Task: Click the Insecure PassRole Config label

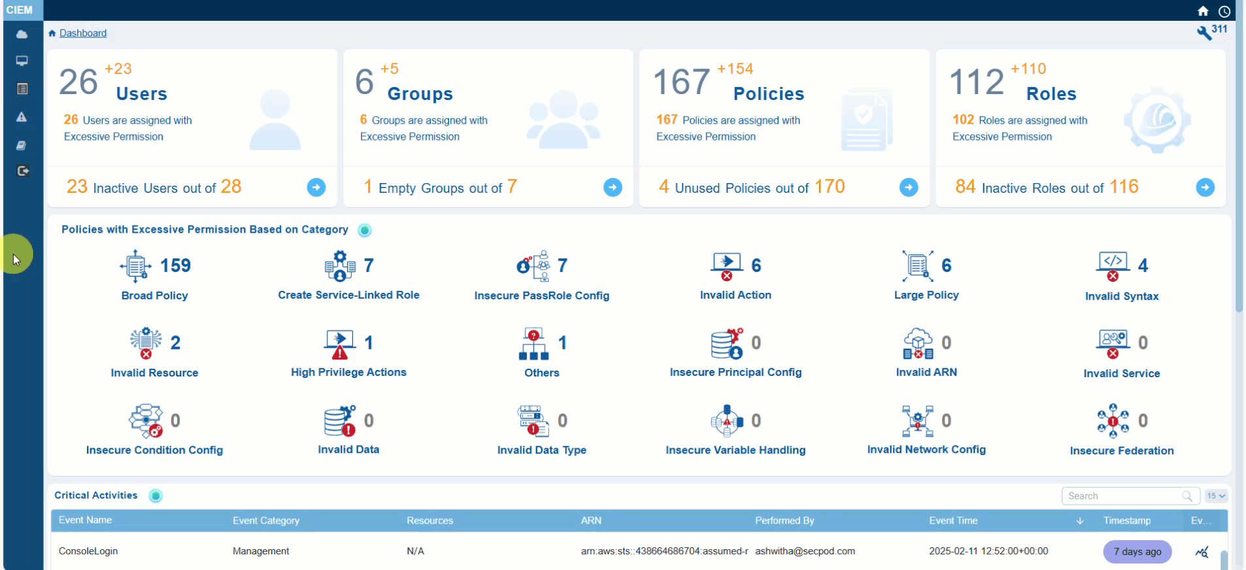Action: pos(541,295)
